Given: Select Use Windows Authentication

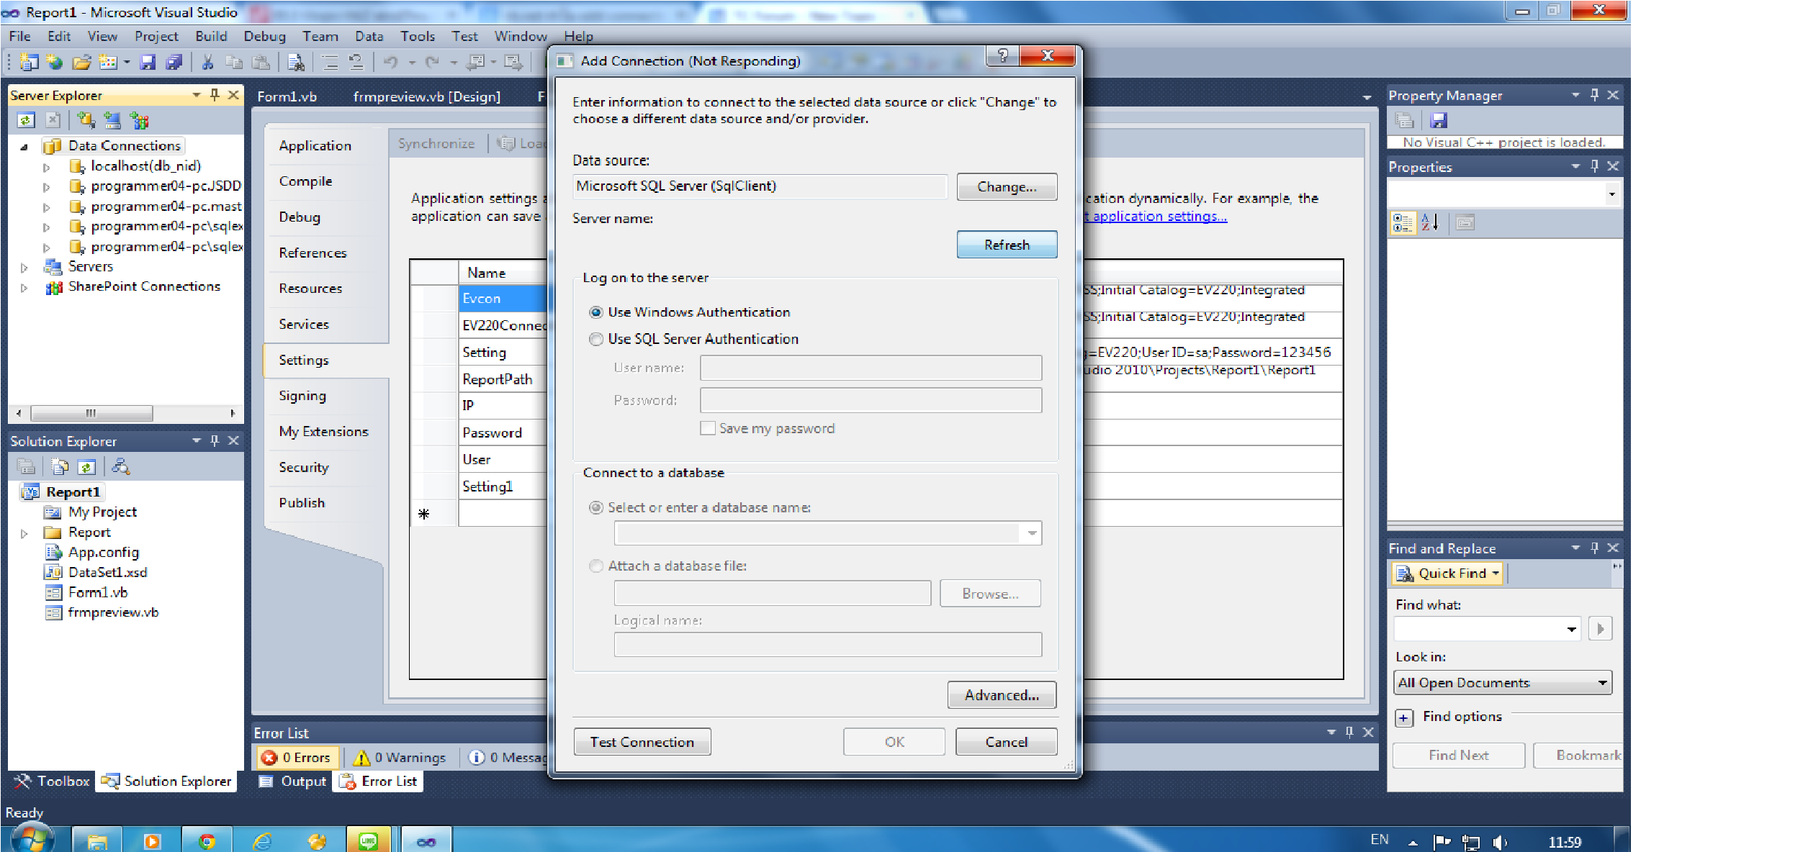Looking at the screenshot, I should (x=596, y=312).
